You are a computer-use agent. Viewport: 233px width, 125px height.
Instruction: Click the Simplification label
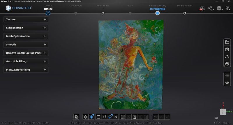tap(15, 28)
